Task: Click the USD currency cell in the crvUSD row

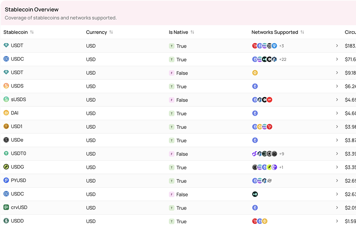Action: tap(91, 208)
